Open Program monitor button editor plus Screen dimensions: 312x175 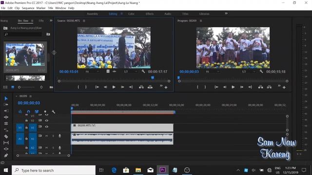pyautogui.click(x=284, y=87)
